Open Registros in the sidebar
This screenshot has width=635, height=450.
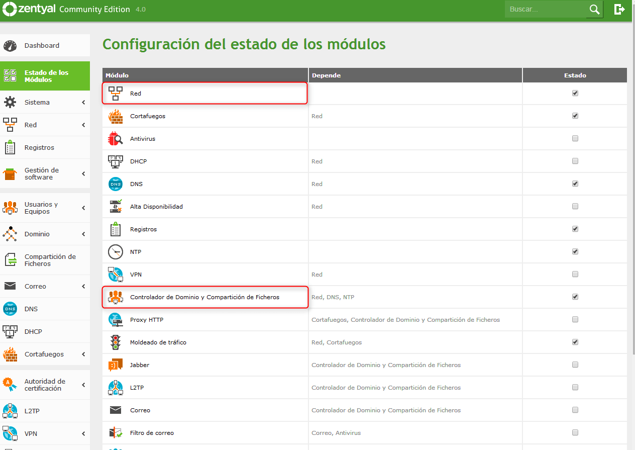[39, 148]
